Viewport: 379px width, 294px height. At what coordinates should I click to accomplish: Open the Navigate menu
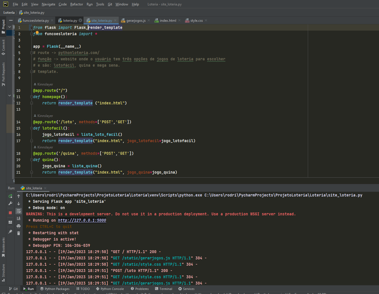48,4
